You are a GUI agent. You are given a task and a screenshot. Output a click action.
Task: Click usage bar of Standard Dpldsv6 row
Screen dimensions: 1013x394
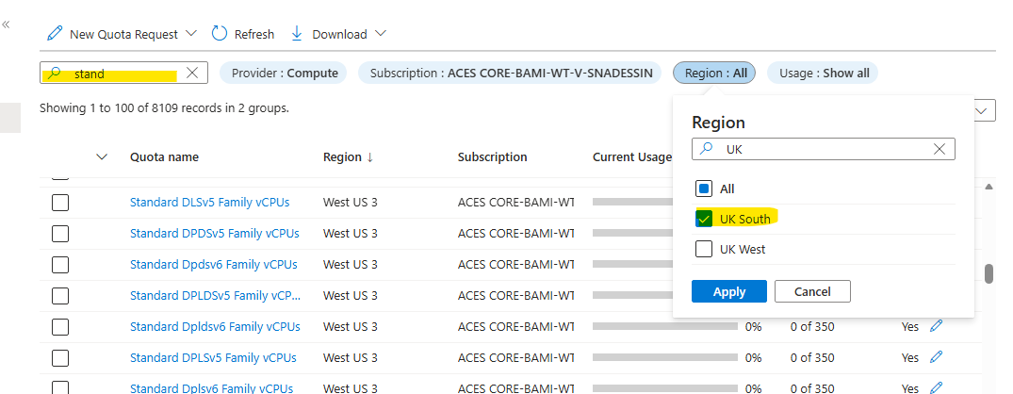tap(664, 327)
